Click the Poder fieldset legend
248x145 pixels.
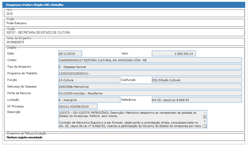[x=11, y=19]
